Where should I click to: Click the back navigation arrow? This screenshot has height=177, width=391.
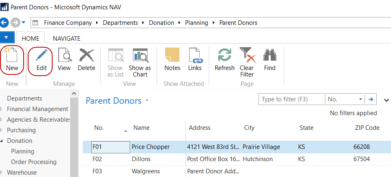tap(4, 23)
